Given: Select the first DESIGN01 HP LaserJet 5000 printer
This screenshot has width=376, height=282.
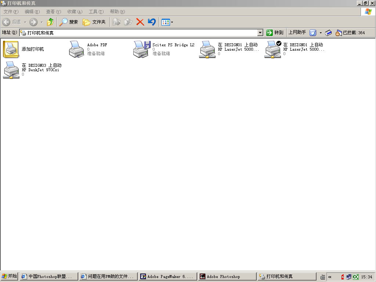Looking at the screenshot, I should [207, 50].
